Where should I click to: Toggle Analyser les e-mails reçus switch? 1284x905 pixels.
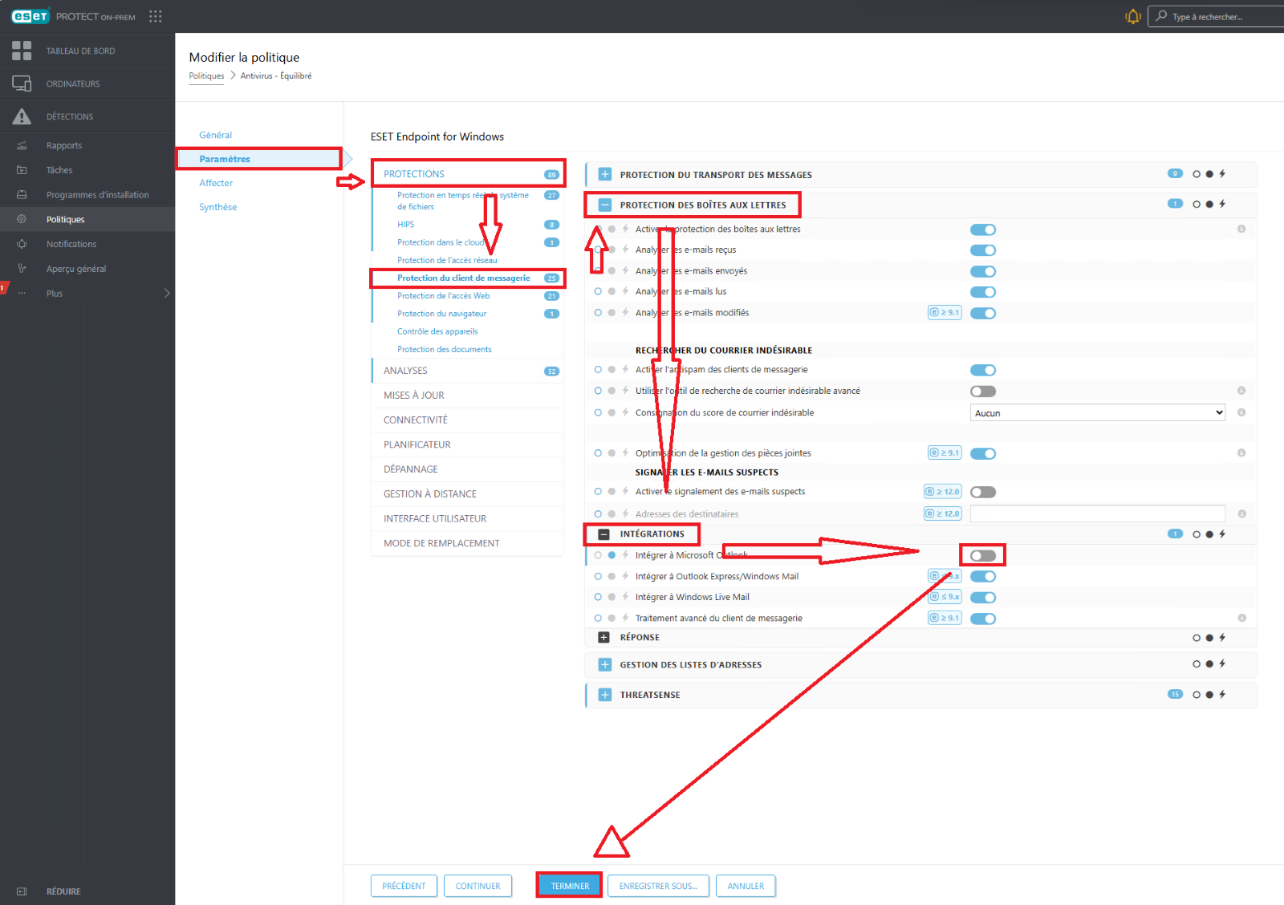(x=983, y=250)
